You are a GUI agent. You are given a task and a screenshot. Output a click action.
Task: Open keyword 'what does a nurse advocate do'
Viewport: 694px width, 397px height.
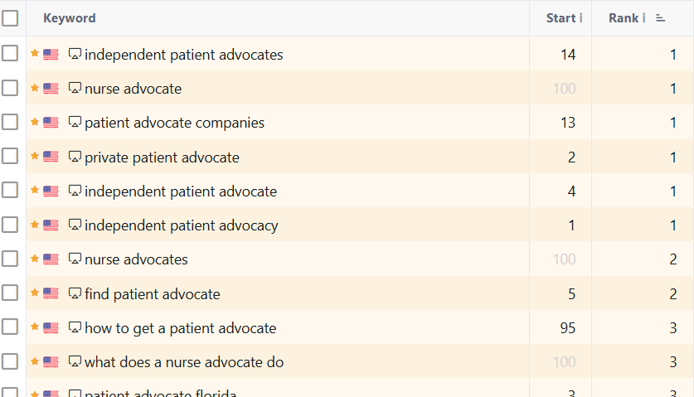tap(184, 362)
